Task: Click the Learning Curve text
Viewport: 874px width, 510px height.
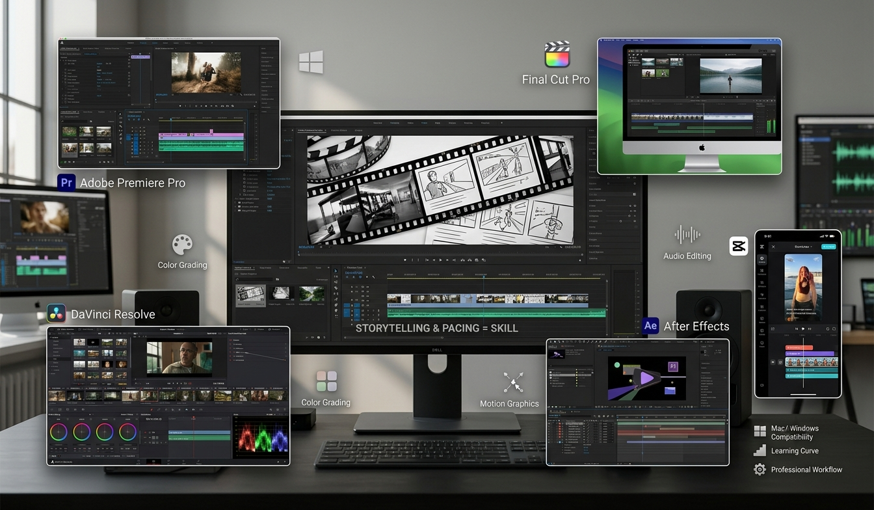Action: pyautogui.click(x=795, y=451)
